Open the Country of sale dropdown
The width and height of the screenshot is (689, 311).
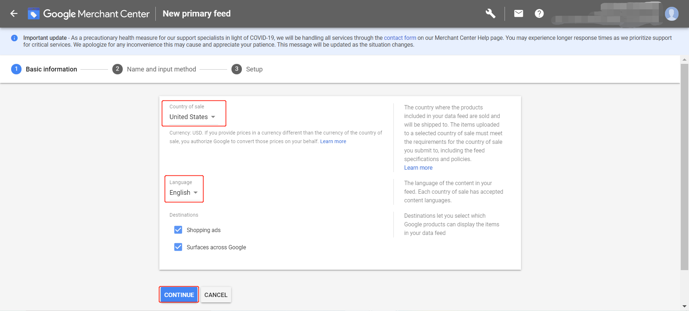tap(193, 117)
